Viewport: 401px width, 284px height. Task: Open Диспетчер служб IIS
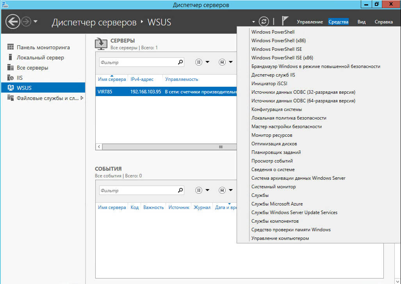click(x=273, y=75)
